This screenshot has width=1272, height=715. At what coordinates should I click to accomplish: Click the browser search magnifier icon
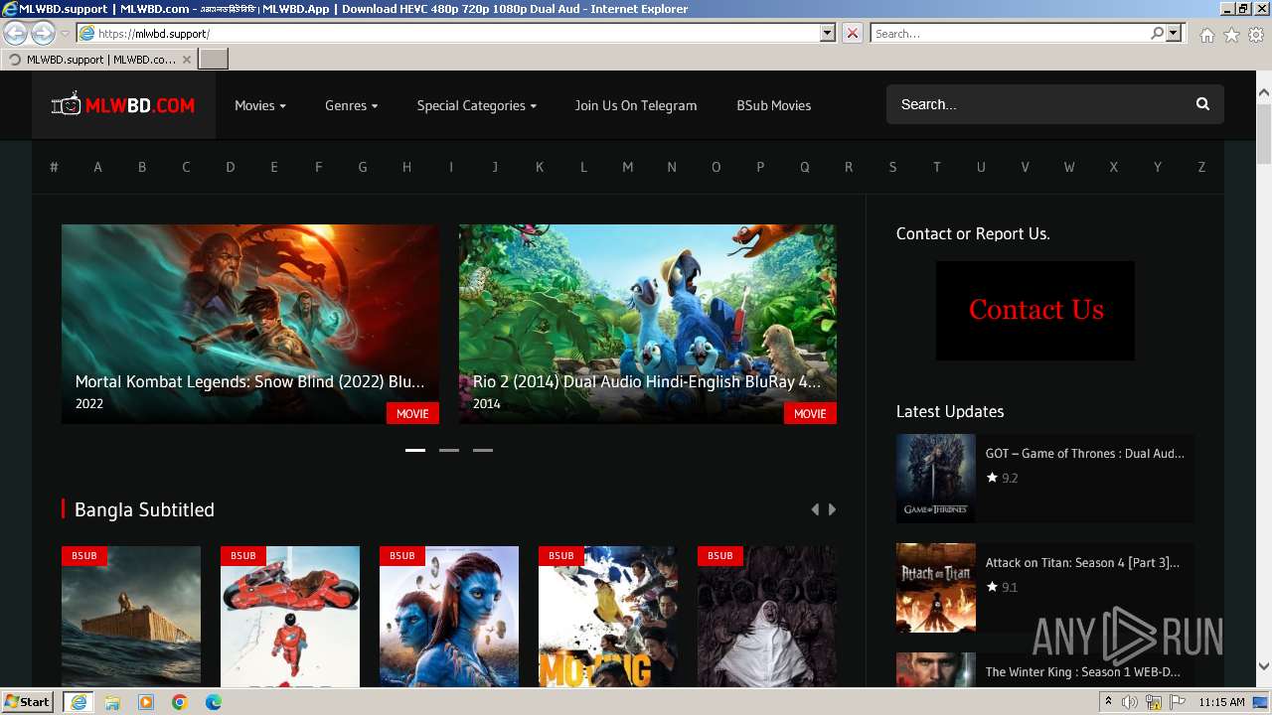point(1157,33)
